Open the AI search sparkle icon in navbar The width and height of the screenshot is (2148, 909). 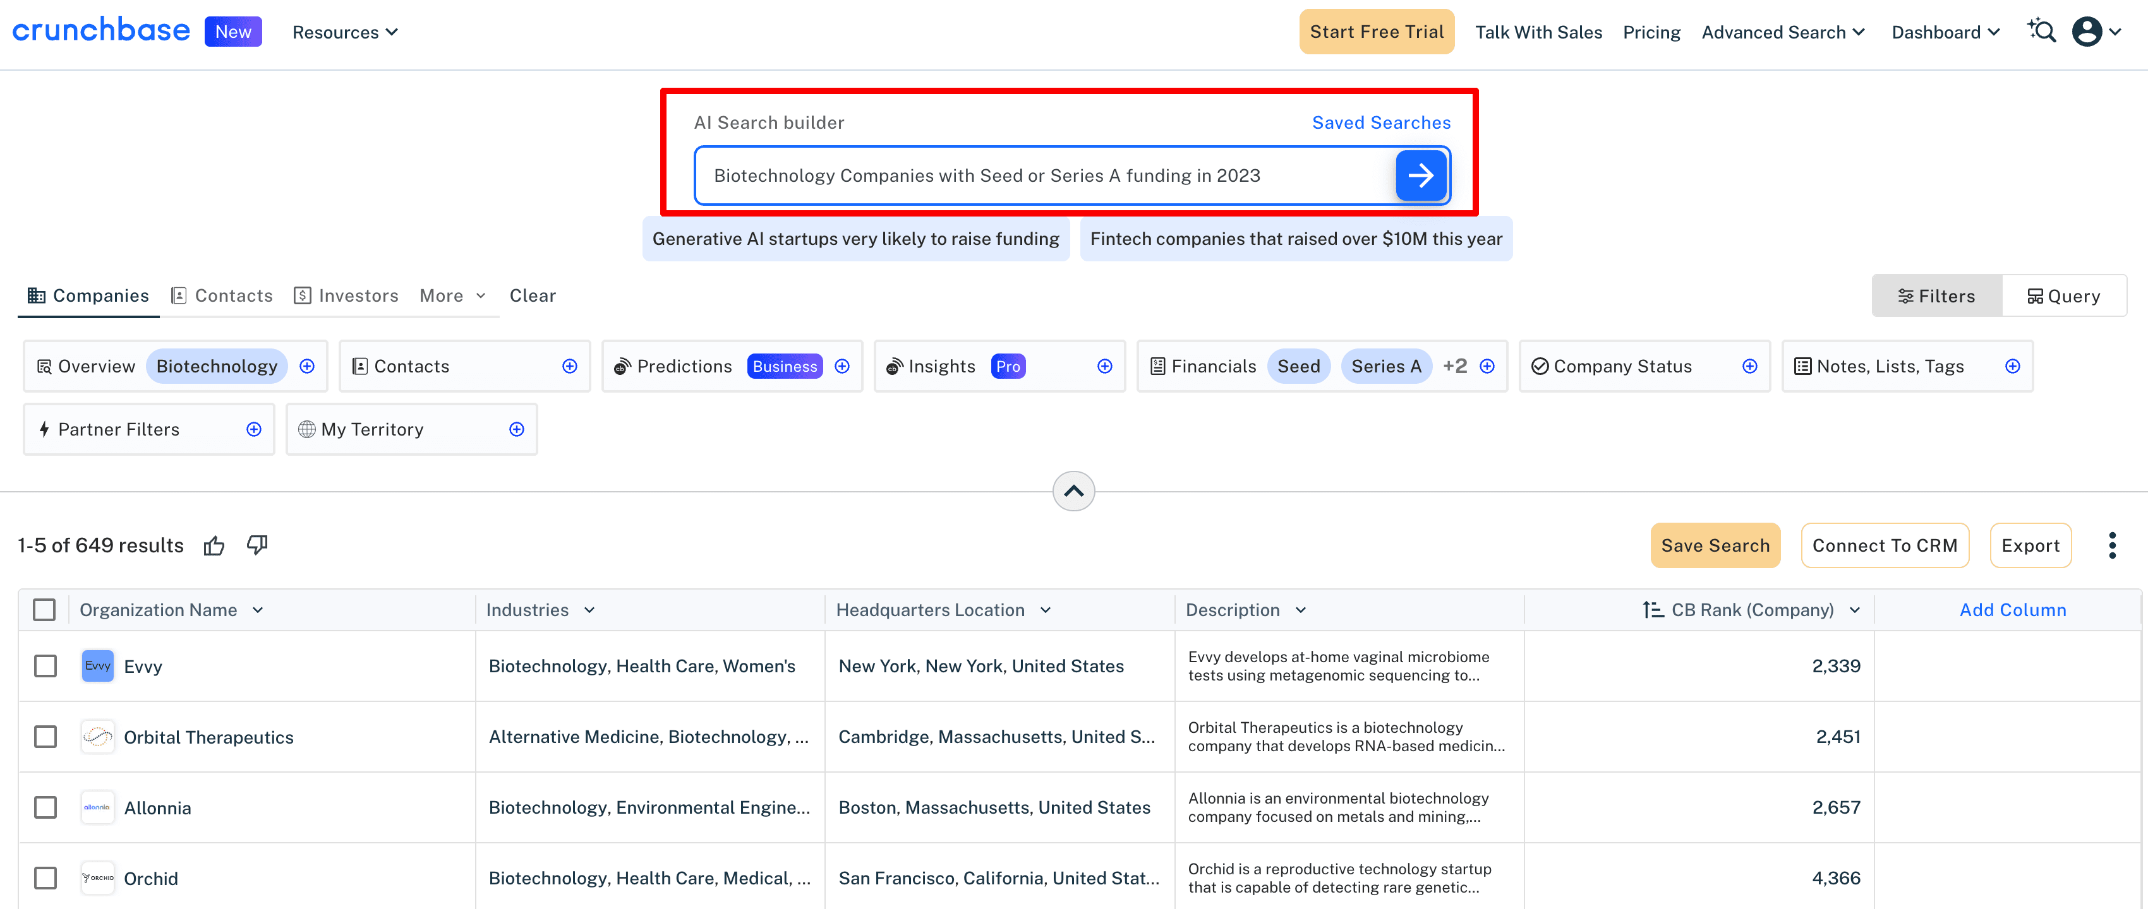(2042, 31)
